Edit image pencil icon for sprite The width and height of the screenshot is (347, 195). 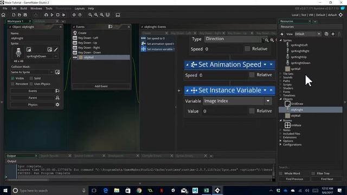[x=56, y=49]
